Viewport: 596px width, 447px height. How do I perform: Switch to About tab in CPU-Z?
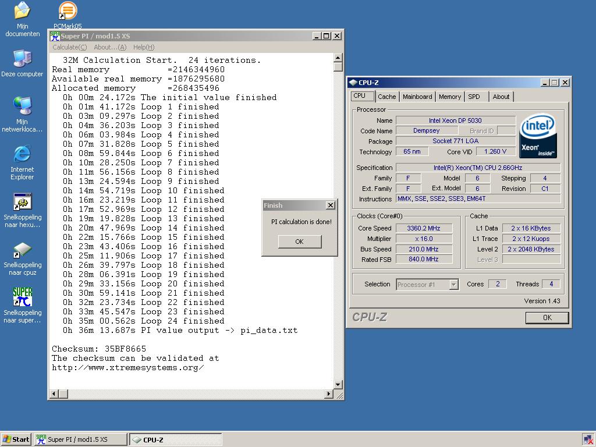point(501,97)
